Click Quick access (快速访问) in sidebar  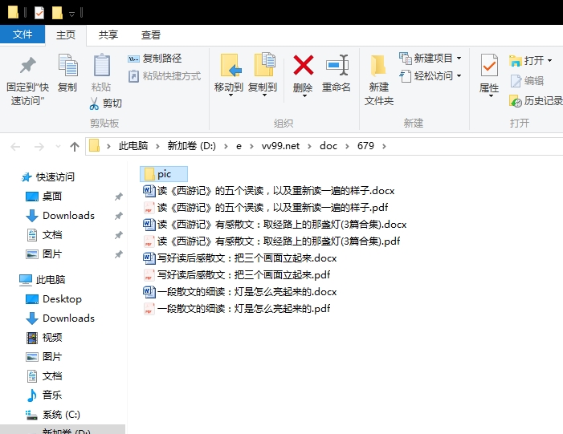click(x=47, y=176)
